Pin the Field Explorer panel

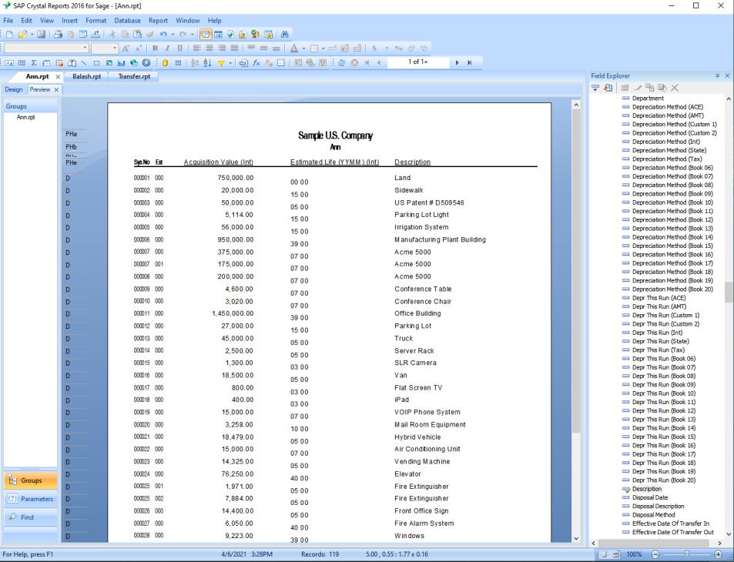(717, 75)
